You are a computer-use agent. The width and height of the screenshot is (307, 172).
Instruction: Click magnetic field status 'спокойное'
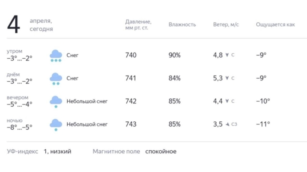point(161,152)
